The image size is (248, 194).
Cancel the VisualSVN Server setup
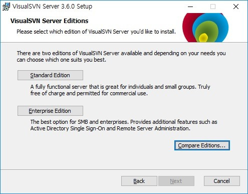click(222, 181)
